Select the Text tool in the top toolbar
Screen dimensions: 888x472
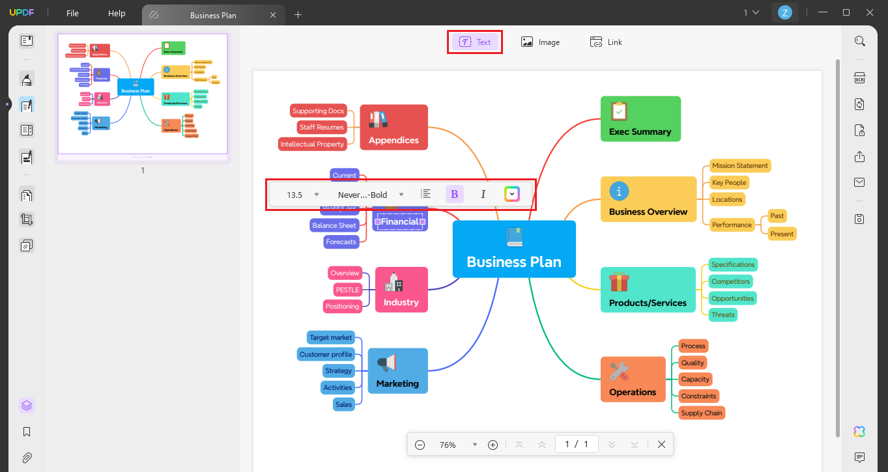coord(475,42)
